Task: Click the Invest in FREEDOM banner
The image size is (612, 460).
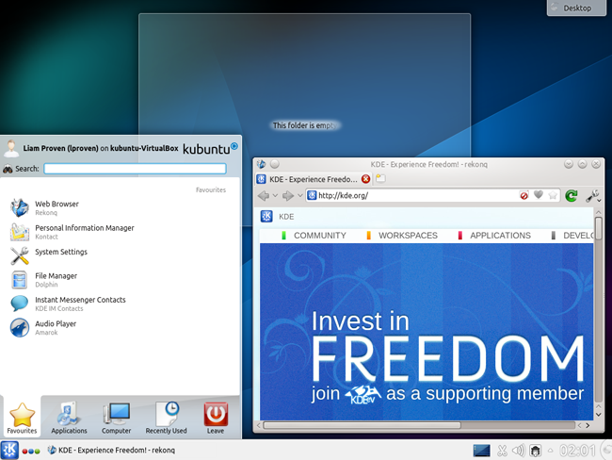Action: 427,332
